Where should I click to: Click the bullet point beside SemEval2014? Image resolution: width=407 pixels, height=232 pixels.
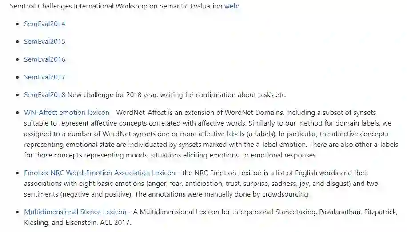pyautogui.click(x=17, y=24)
